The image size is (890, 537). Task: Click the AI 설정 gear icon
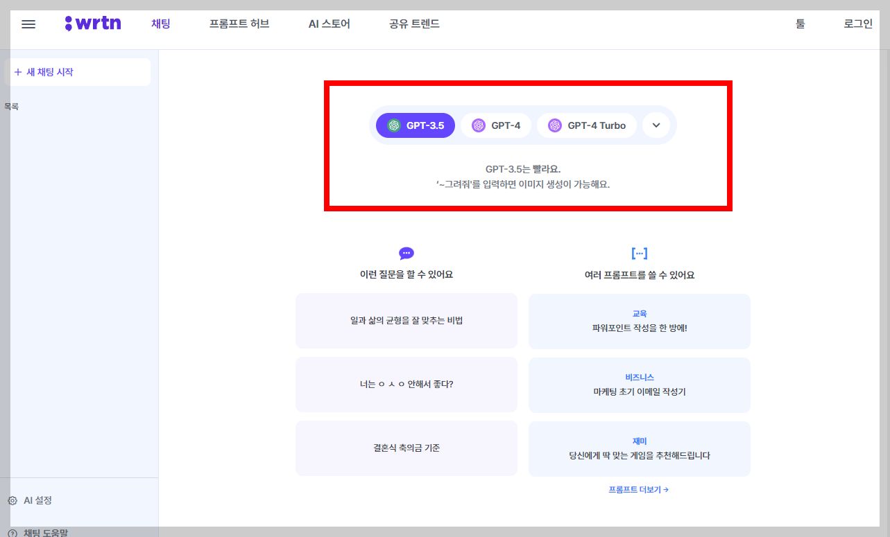click(x=12, y=500)
